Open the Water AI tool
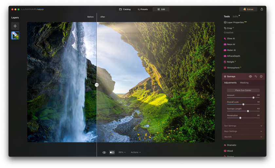This screenshot has height=168, width=275. [230, 50]
